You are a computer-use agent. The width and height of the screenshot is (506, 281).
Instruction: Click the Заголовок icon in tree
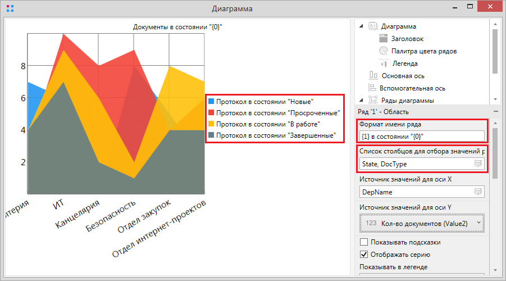tap(383, 39)
